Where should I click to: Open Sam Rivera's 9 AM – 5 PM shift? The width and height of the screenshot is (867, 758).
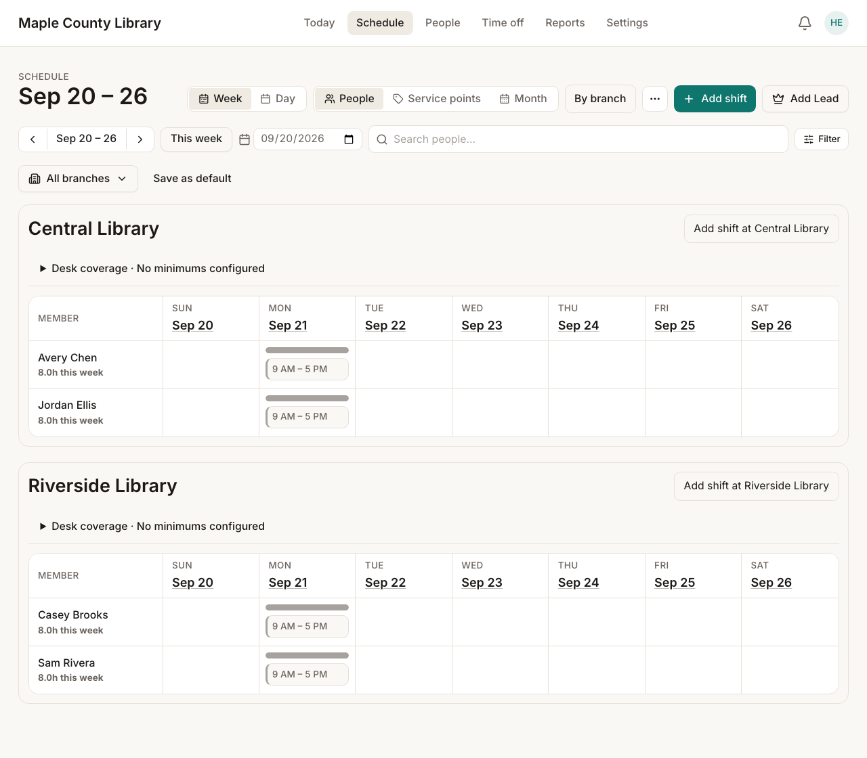tap(307, 675)
